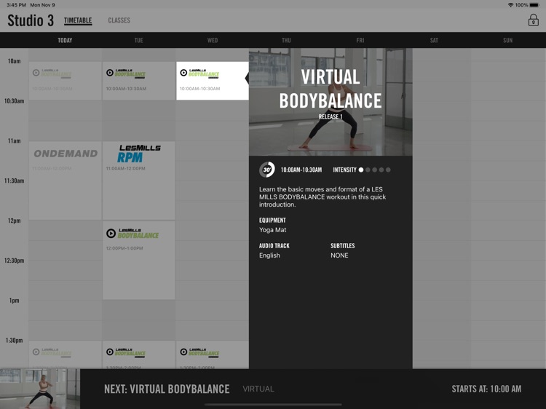The width and height of the screenshot is (546, 409).
Task: Open Tuesday's 12:00PM BodyBalance class
Action: click(138, 260)
